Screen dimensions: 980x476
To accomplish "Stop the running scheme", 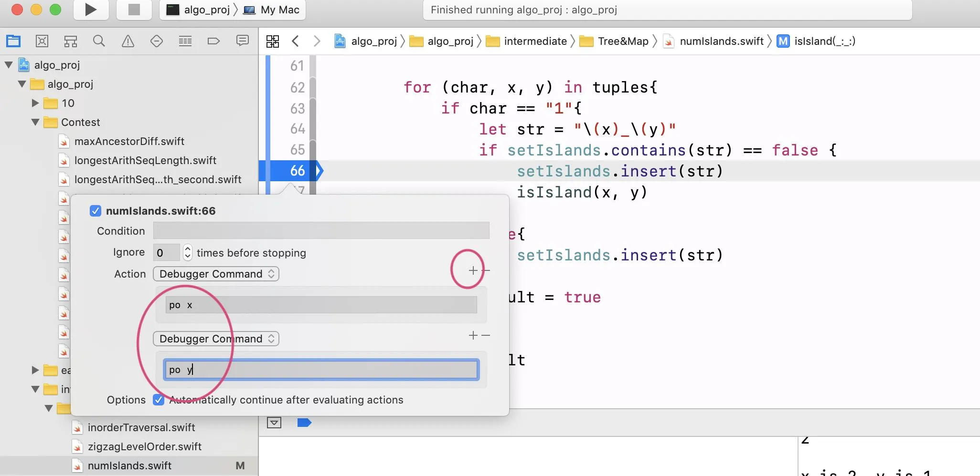I will pos(134,10).
